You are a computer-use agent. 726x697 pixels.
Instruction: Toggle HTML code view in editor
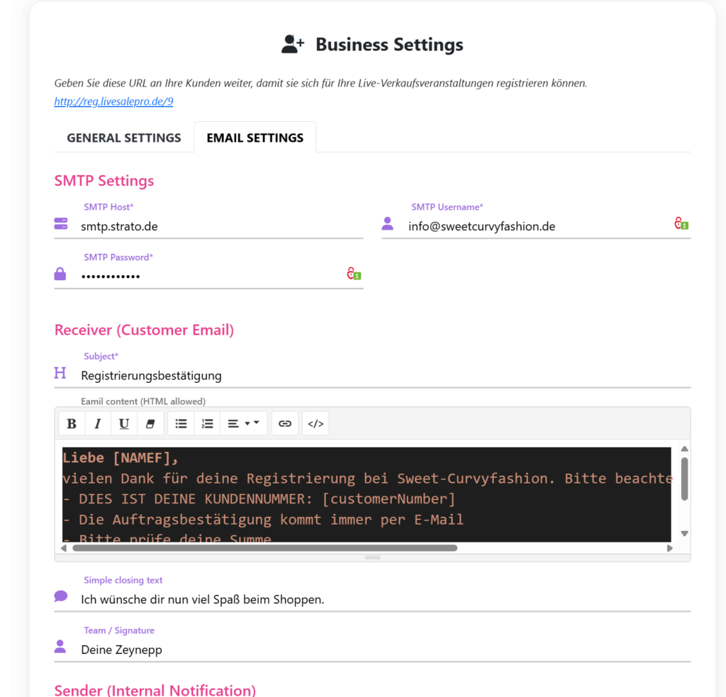315,424
